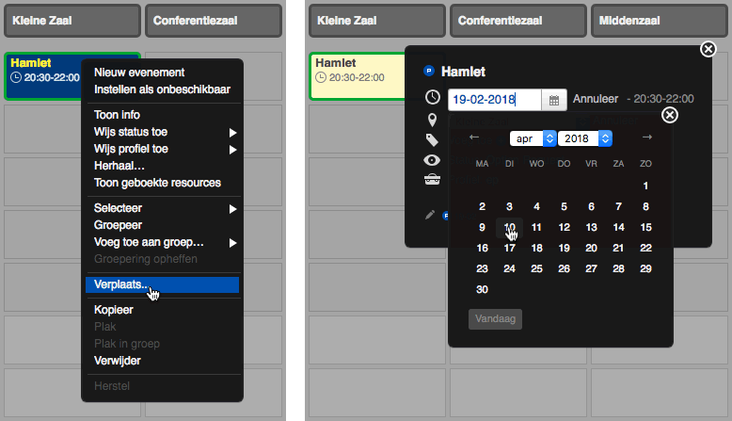The width and height of the screenshot is (732, 421).
Task: Open the month dropdown showing apr
Action: pos(533,138)
